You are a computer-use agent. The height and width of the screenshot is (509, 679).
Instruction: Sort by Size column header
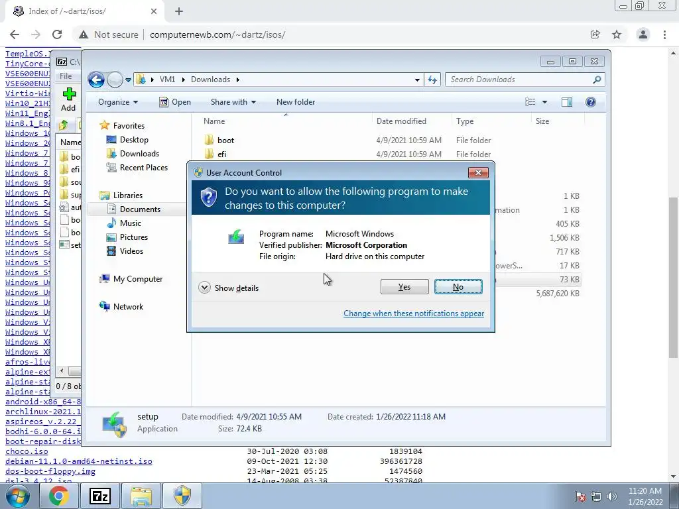[542, 121]
